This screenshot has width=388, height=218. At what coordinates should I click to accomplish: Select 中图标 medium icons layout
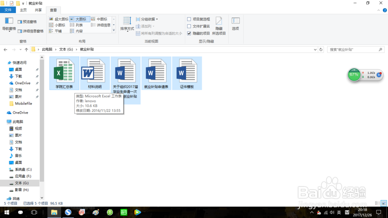100,19
